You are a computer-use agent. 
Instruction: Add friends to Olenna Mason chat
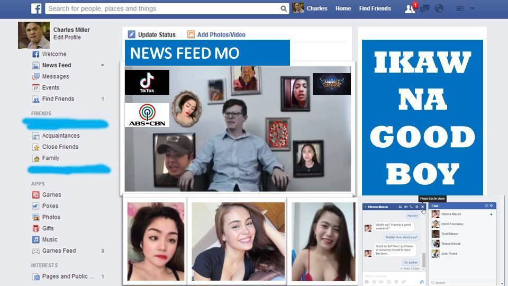point(400,207)
